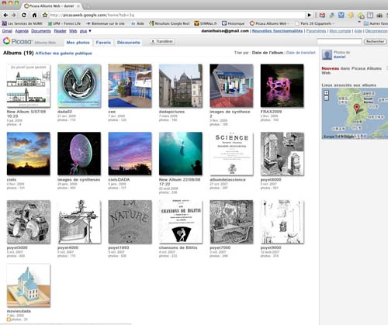Screen dimensions: 388x325
Task: Click the Transférer upload button
Action: coord(162,41)
